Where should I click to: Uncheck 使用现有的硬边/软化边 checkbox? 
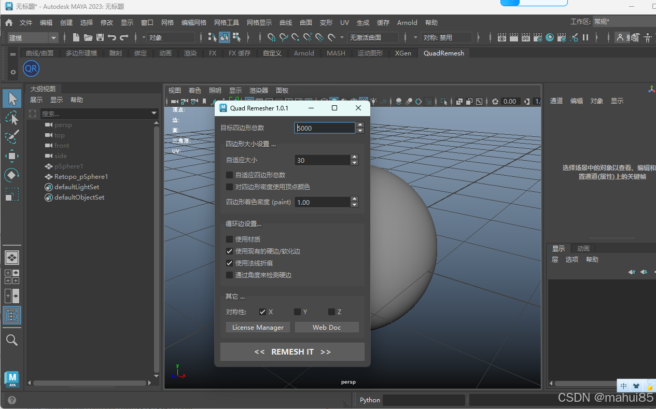pos(230,251)
